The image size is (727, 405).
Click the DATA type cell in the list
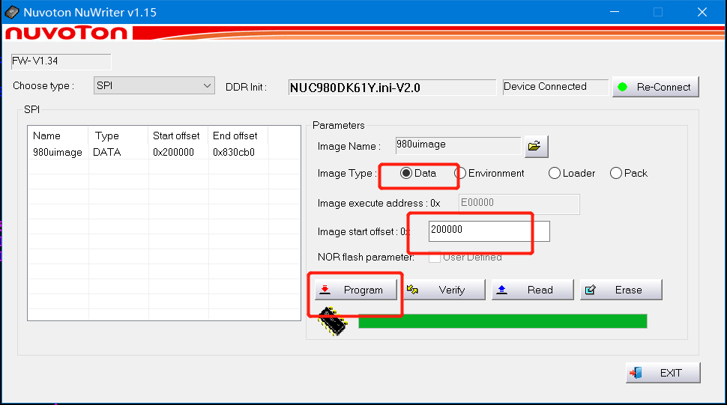coord(107,152)
